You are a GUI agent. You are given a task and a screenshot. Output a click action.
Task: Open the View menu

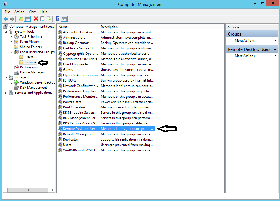coord(32,12)
